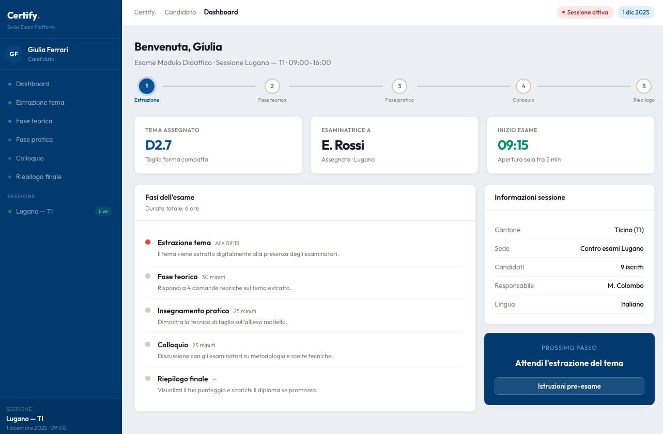663x434 pixels.
Task: Click the Sessione attiva status badge
Action: point(585,12)
